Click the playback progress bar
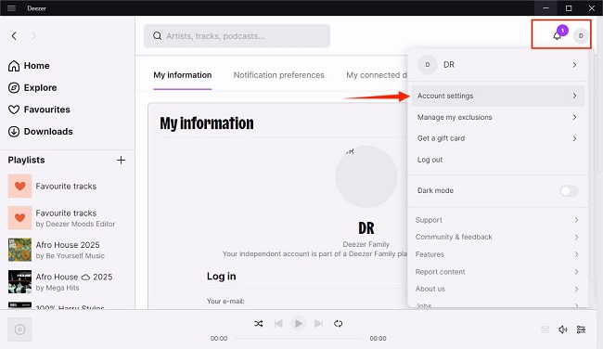This screenshot has height=349, width=603. coord(299,339)
